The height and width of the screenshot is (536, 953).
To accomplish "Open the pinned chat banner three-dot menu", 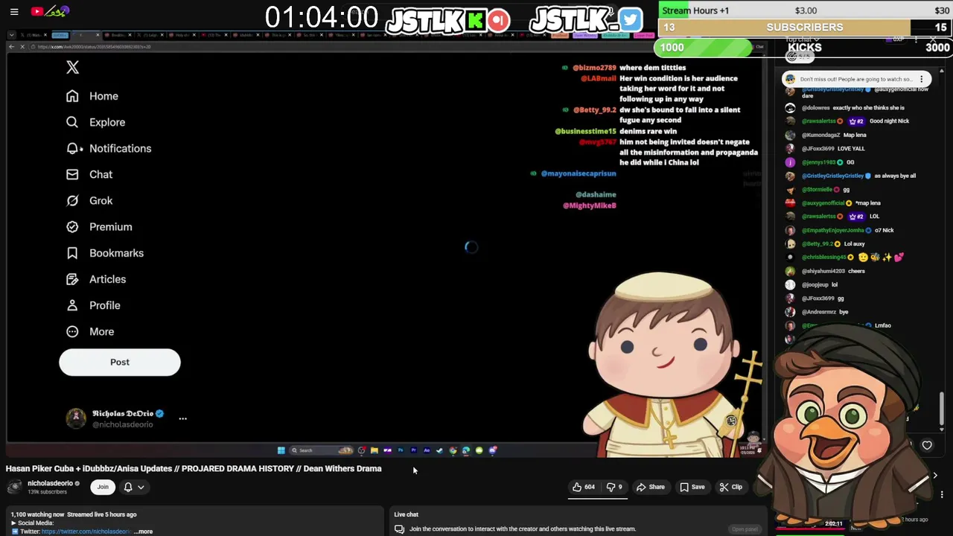I will pyautogui.click(x=921, y=79).
